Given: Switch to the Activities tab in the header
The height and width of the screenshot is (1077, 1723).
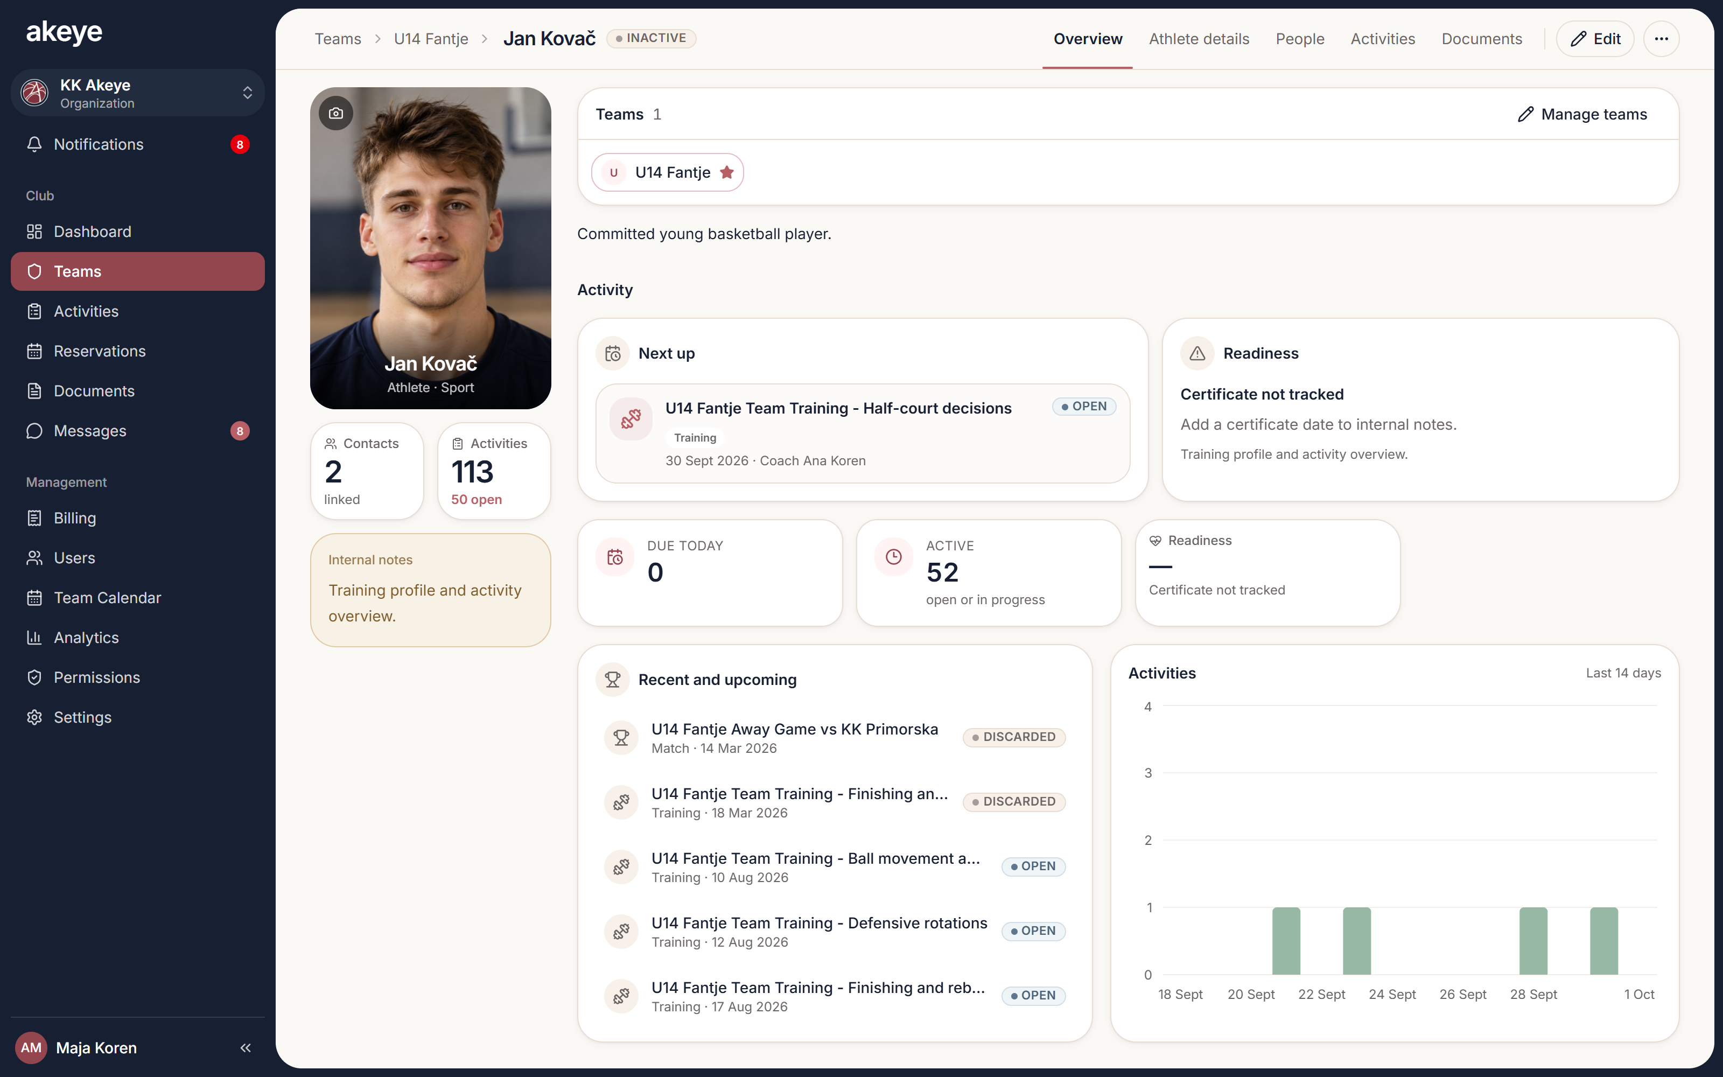Looking at the screenshot, I should click(x=1383, y=39).
